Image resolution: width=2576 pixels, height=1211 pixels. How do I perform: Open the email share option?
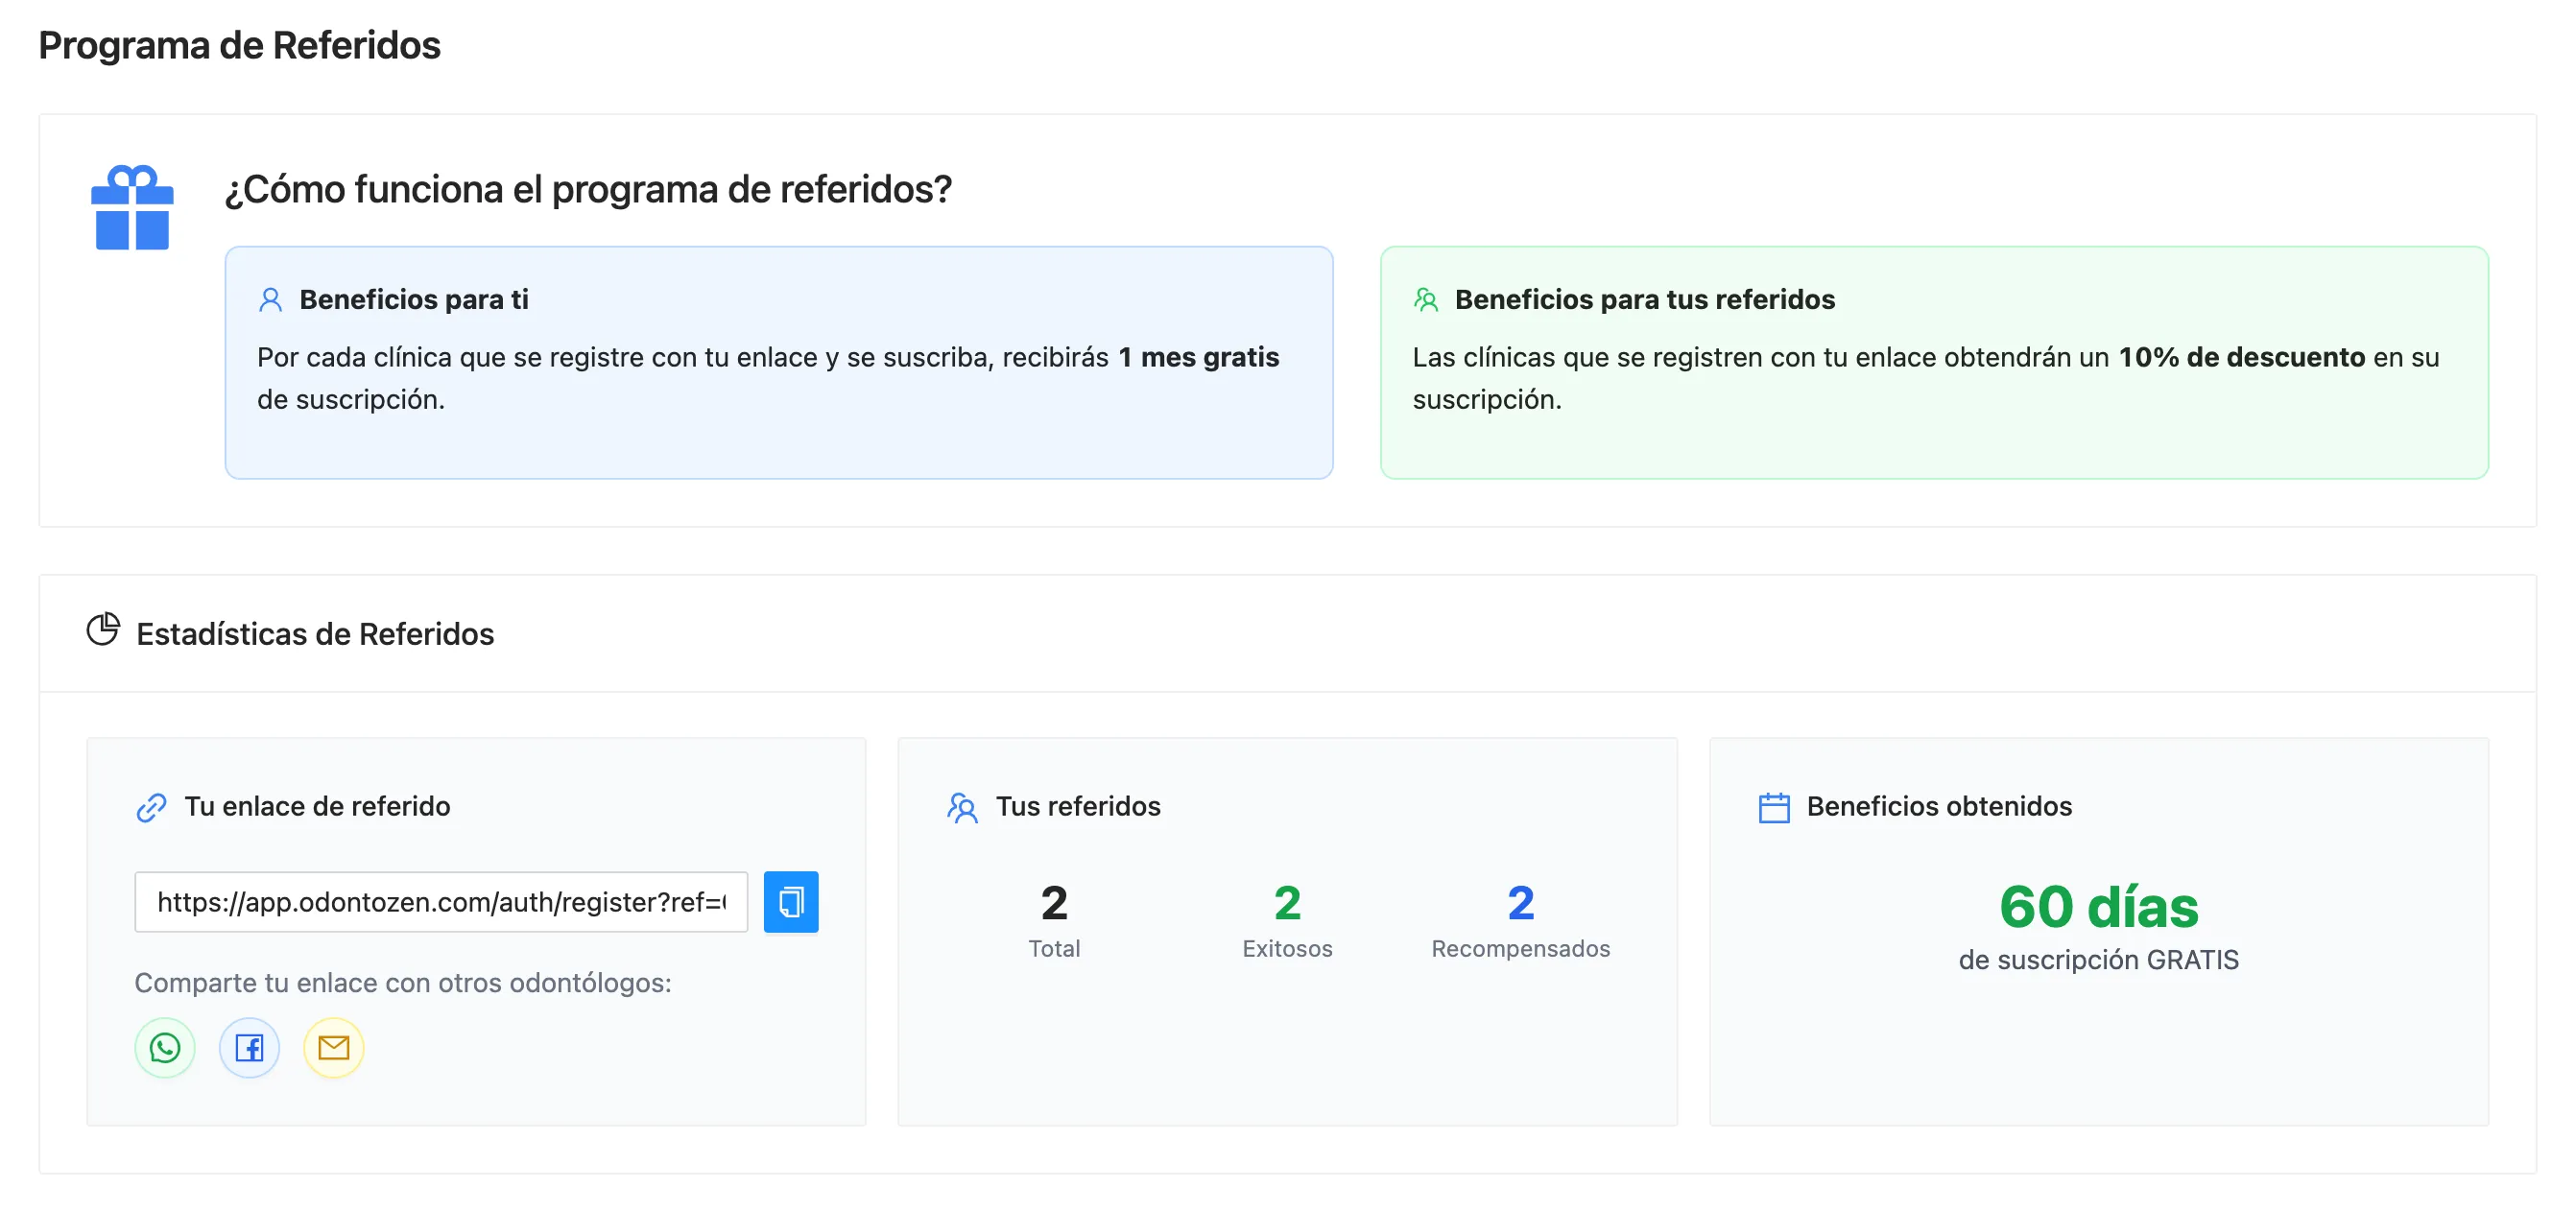333,1048
